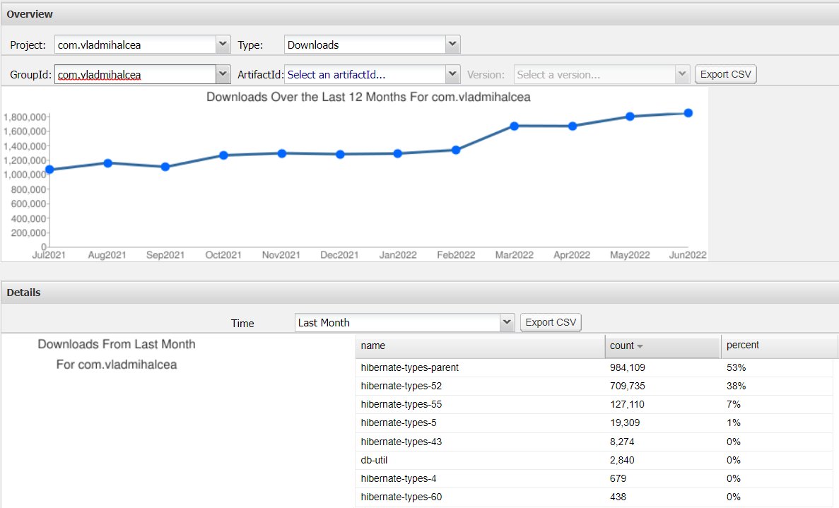
Task: Click the count value 709,735
Action: point(628,386)
